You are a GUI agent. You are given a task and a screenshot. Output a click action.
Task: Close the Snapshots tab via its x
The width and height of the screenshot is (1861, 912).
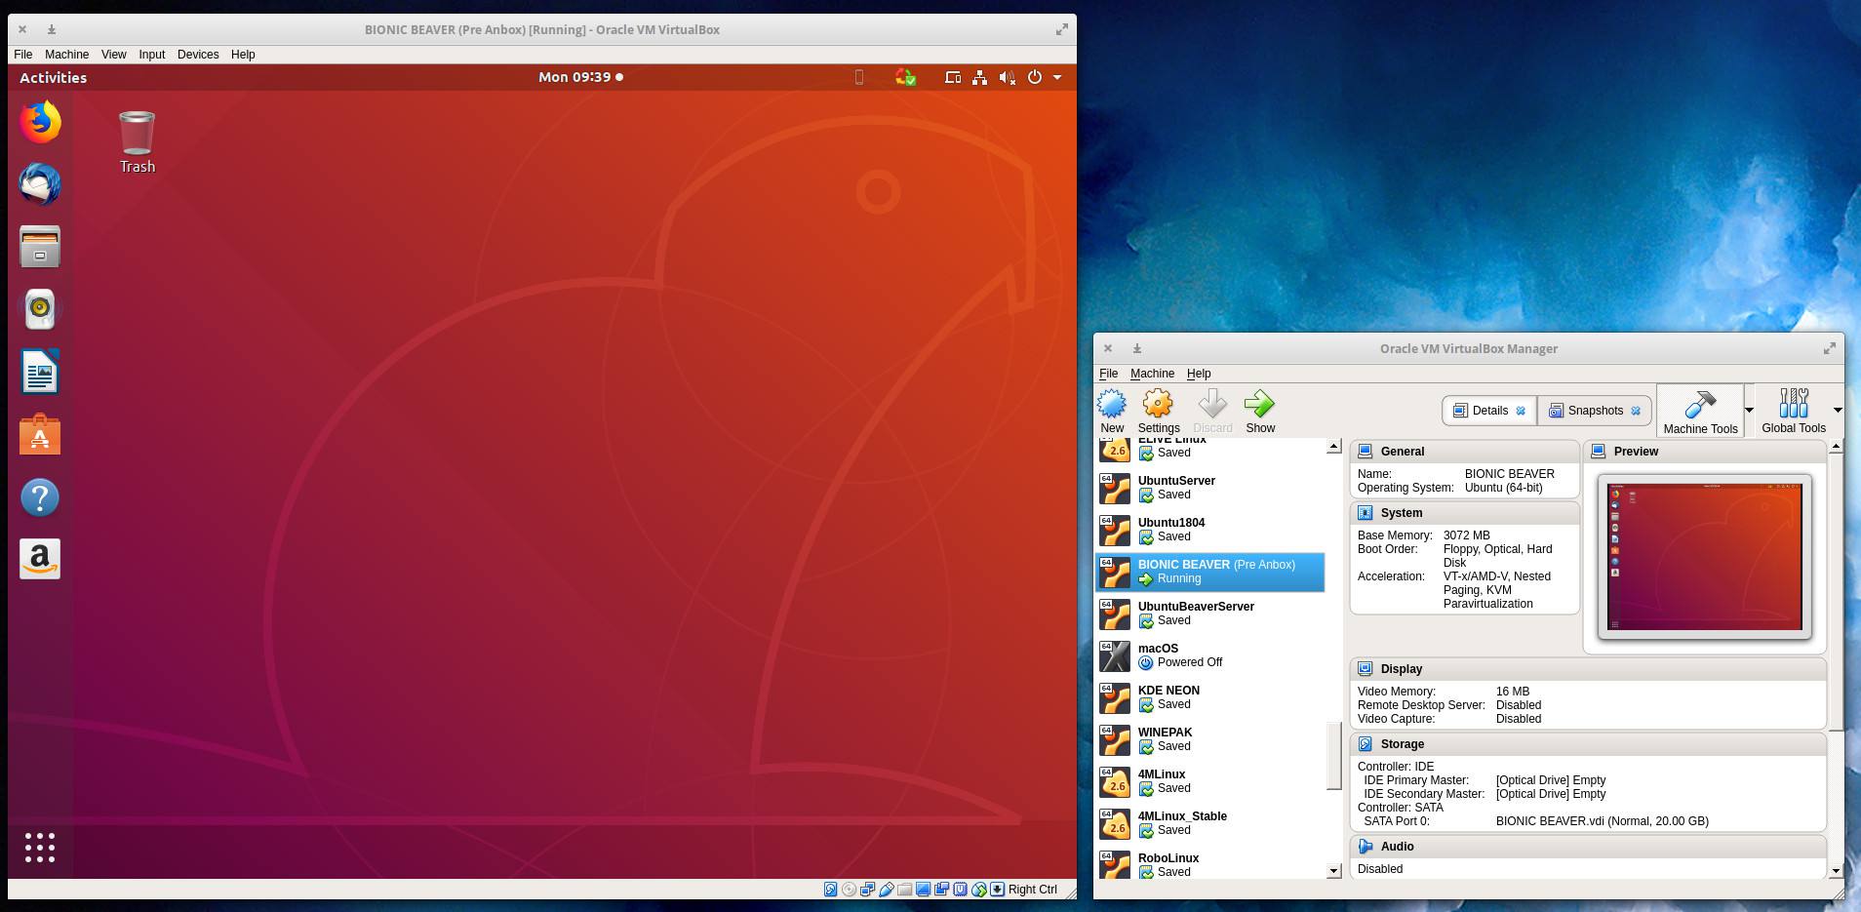pos(1636,411)
